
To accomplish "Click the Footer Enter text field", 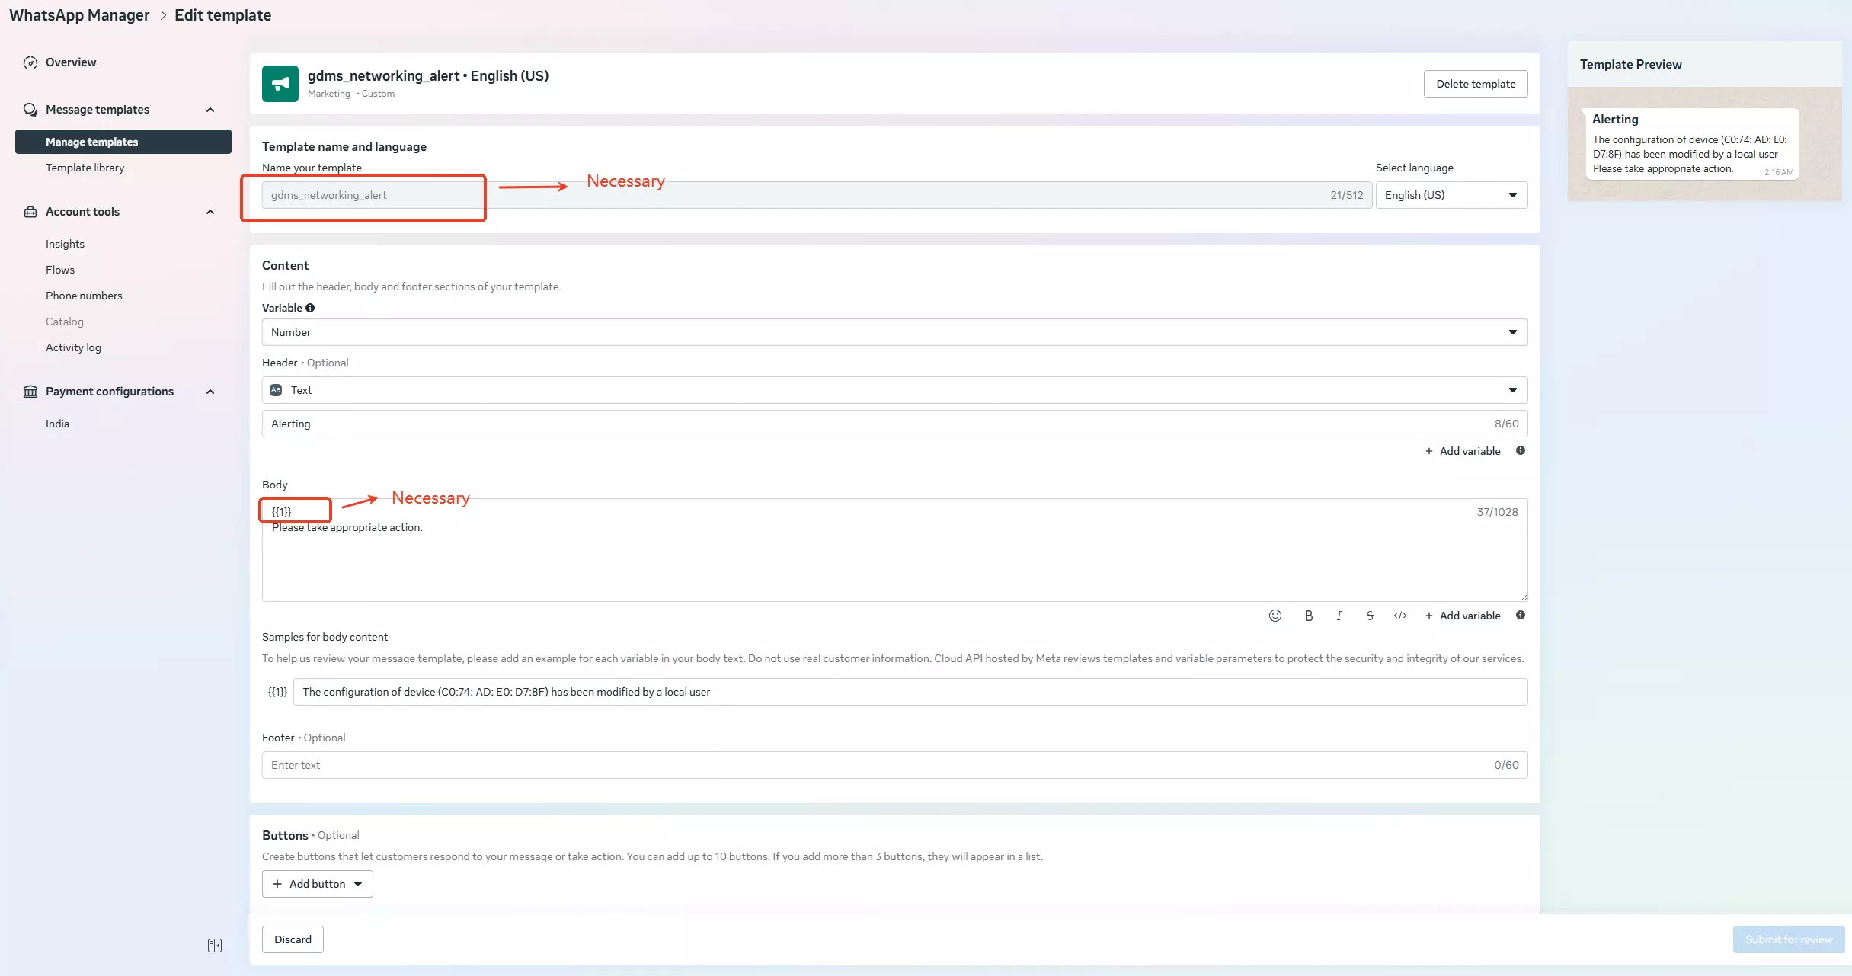I will click(894, 765).
